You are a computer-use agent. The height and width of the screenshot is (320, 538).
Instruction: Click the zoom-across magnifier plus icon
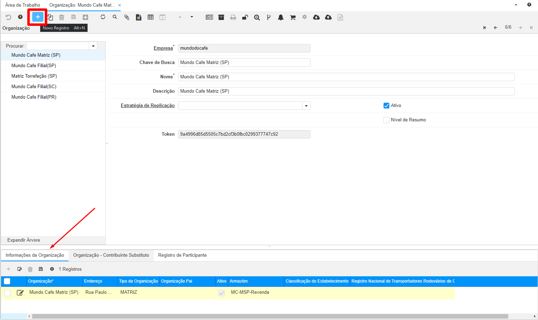point(257,17)
